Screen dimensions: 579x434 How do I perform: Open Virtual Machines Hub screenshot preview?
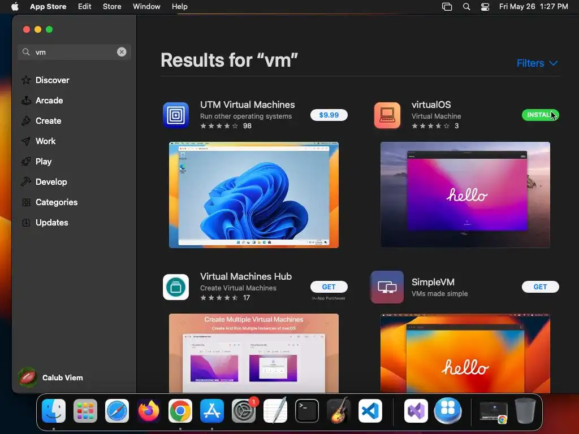(x=254, y=353)
